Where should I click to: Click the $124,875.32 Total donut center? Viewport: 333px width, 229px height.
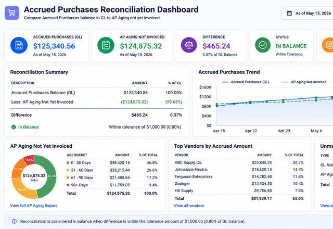coord(34,177)
